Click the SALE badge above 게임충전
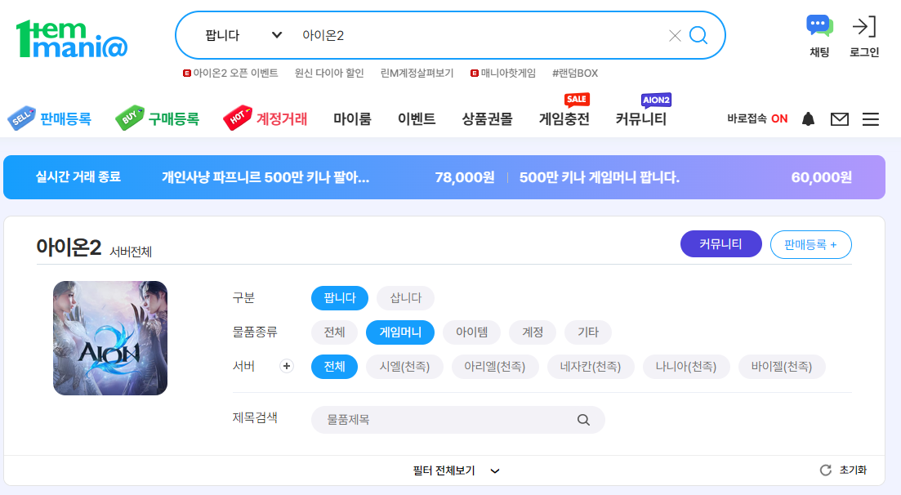 tap(577, 100)
